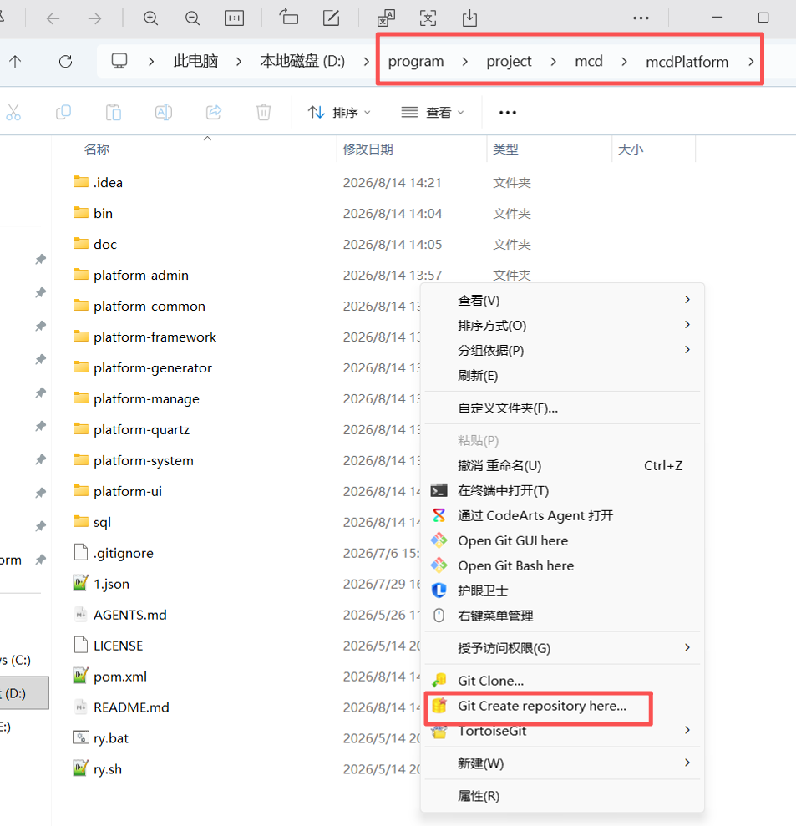Click the rotate image icon
The image size is (796, 826).
click(288, 18)
